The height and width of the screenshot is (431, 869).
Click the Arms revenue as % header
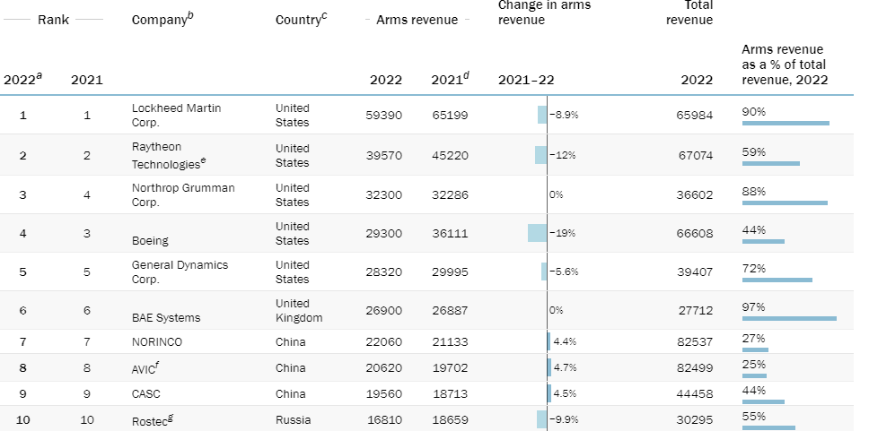[786, 65]
